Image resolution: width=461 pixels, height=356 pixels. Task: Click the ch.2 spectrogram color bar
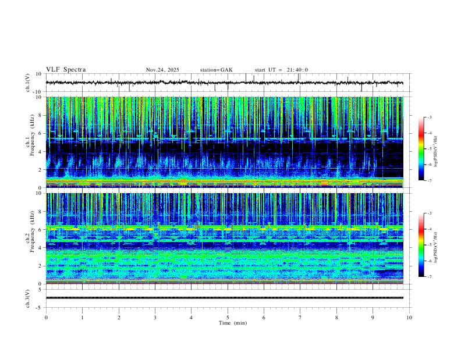[x=421, y=245]
